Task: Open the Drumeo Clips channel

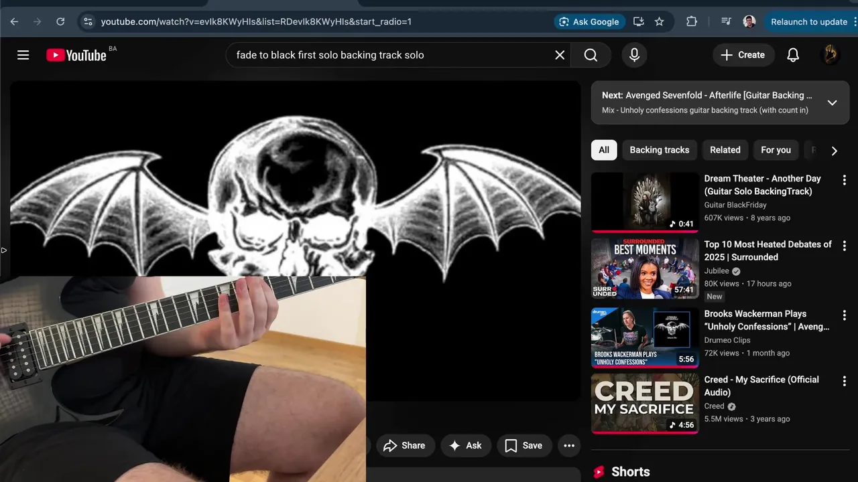Action: (727, 340)
